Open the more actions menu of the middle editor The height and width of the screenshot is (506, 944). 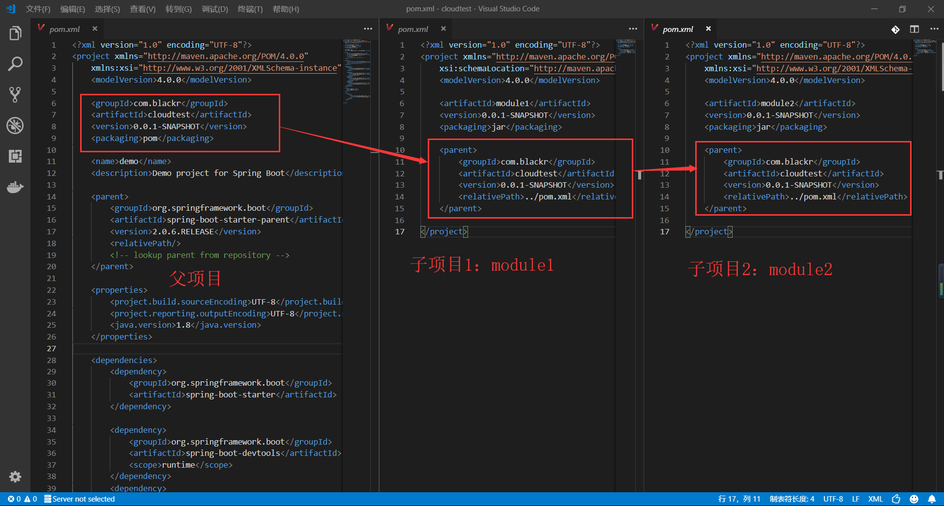coord(633,29)
